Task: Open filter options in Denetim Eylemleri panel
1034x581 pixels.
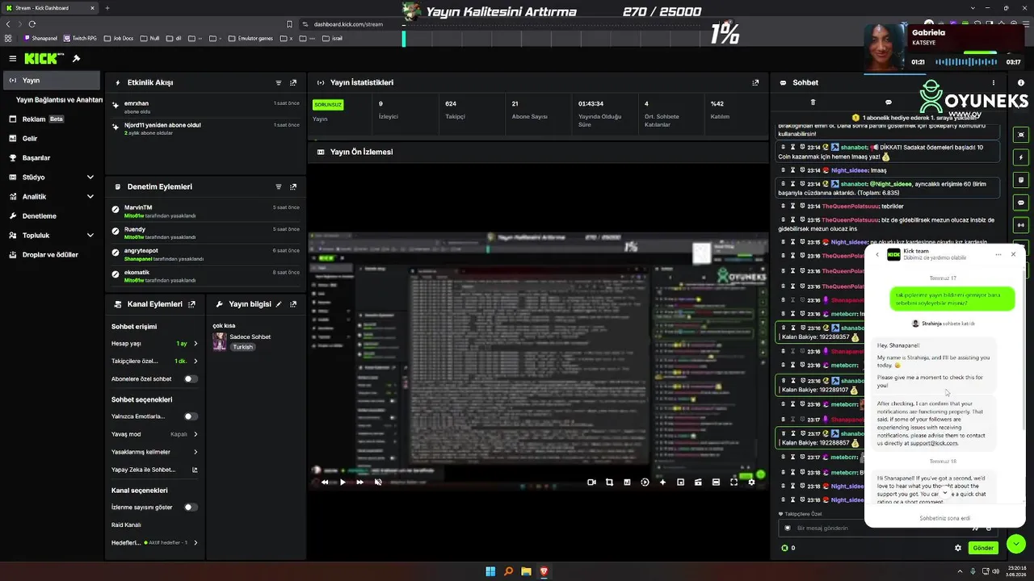Action: click(279, 186)
